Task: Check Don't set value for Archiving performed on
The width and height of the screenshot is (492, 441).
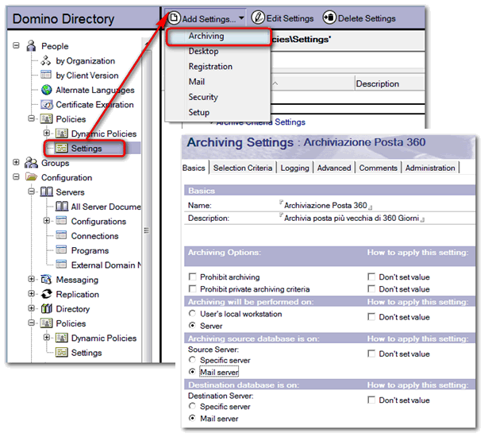Action: 371,316
